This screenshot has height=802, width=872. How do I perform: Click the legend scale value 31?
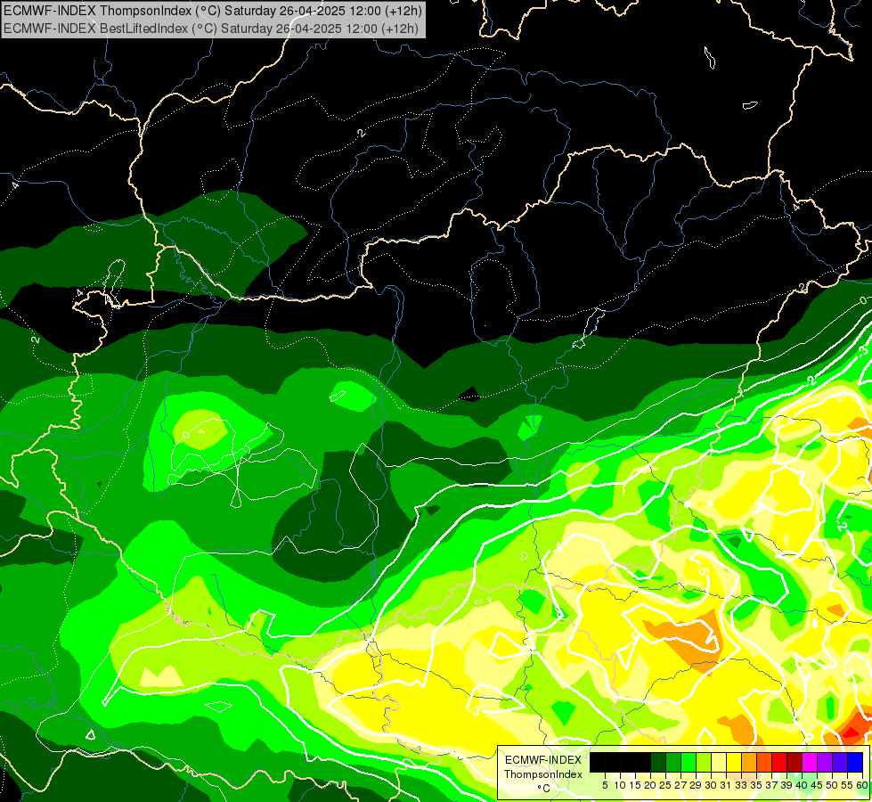726,785
